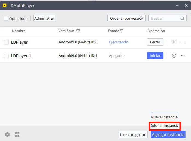Click the LDPlayer-1 instance name
Screen dimensions: 191x141
21,56
